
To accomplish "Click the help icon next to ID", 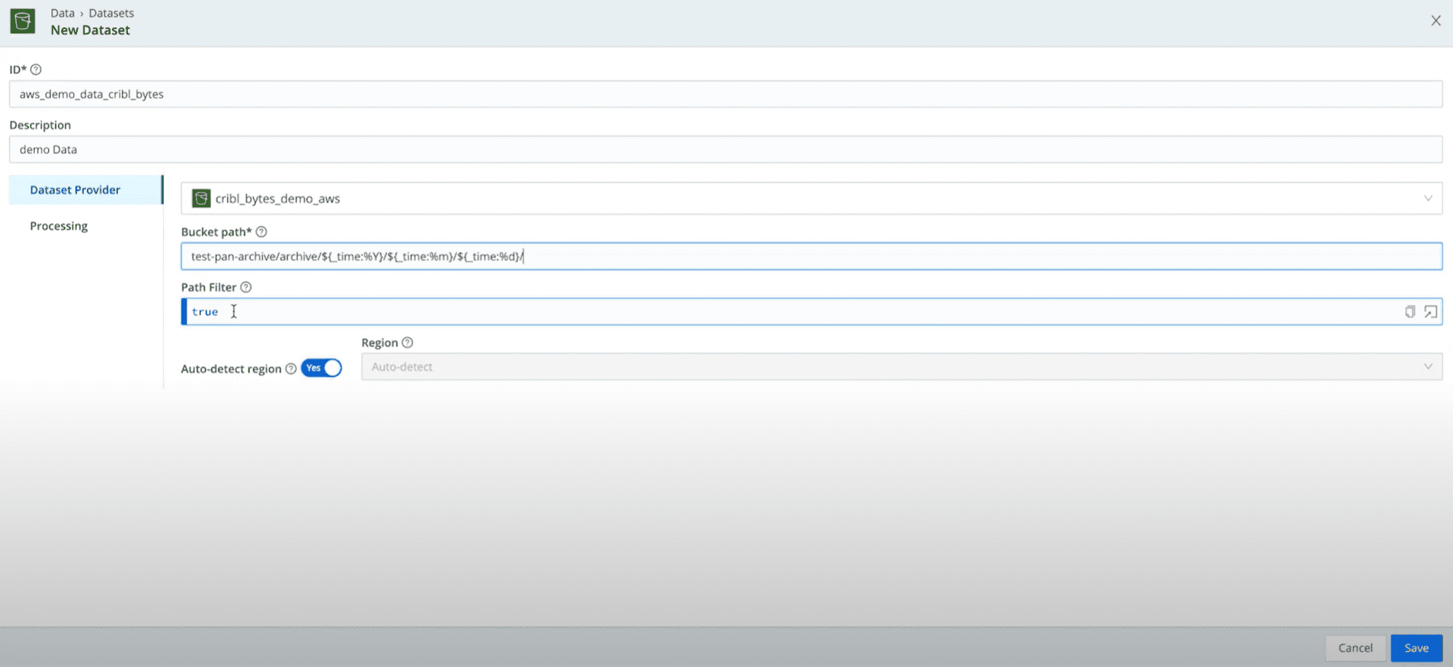I will tap(36, 69).
